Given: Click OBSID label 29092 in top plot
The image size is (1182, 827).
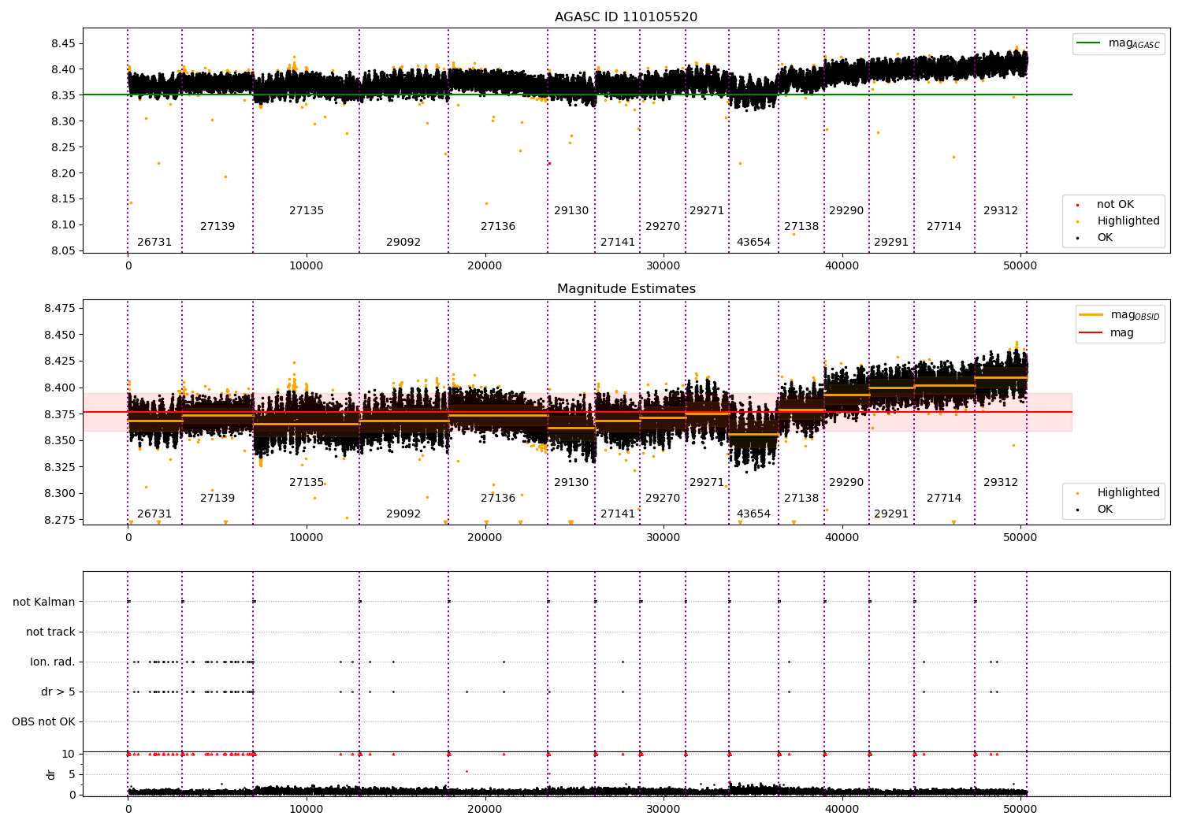Looking at the screenshot, I should (403, 242).
